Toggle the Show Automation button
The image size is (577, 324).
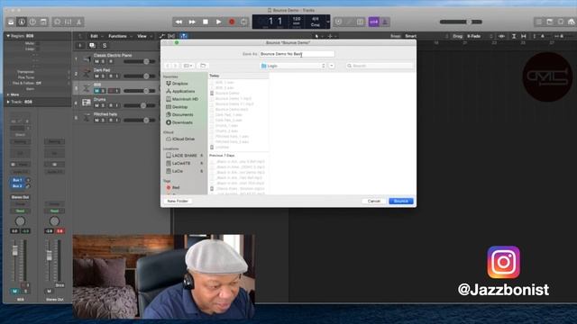[x=162, y=36]
